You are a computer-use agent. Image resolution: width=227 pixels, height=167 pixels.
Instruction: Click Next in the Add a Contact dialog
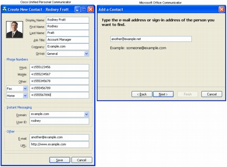163,94
